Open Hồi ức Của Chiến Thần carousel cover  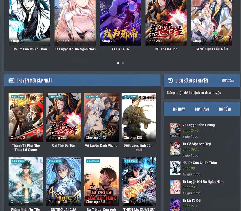(x=30, y=23)
